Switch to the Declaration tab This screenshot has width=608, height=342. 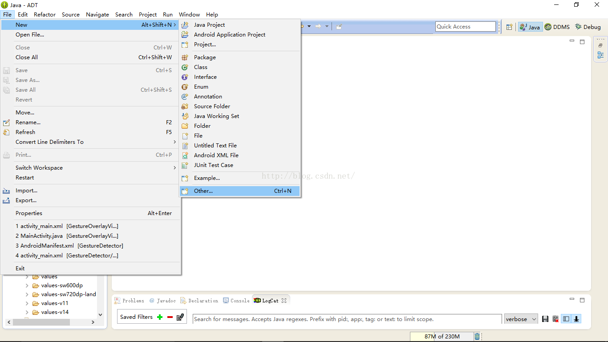pyautogui.click(x=199, y=301)
